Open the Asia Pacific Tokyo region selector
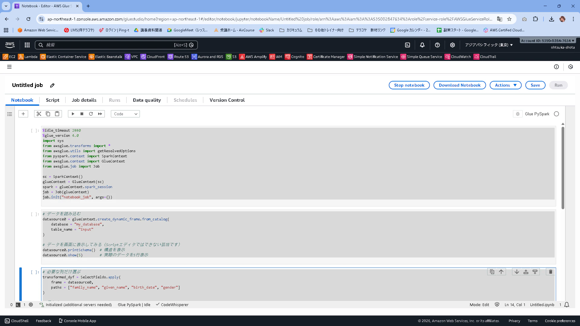 point(489,45)
